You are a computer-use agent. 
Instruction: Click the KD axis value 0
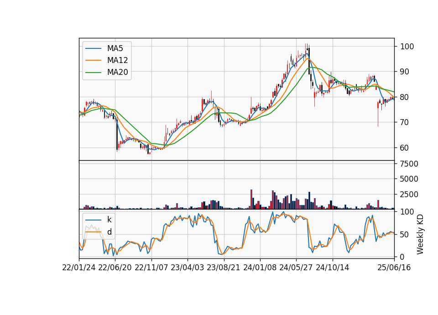click(x=402, y=257)
